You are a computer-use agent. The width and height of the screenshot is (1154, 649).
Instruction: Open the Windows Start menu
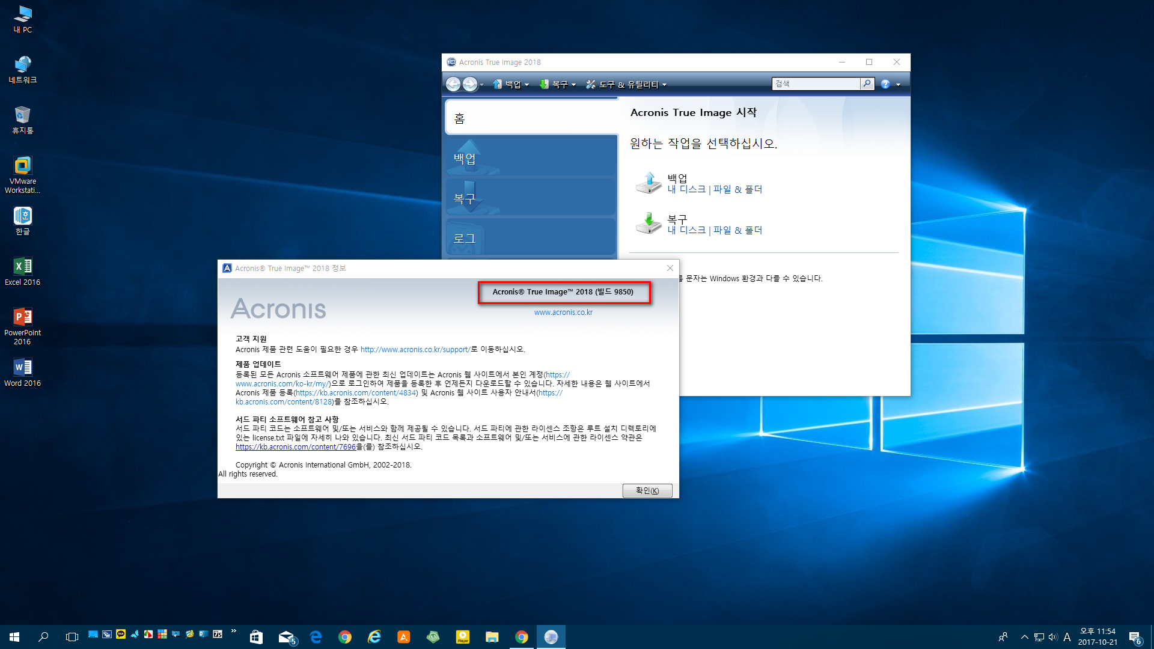click(x=14, y=637)
